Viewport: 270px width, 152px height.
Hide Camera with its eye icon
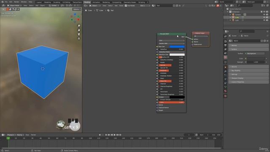tap(264, 14)
